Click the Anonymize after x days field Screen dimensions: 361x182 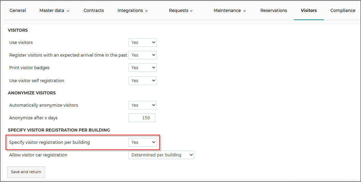click(142, 118)
